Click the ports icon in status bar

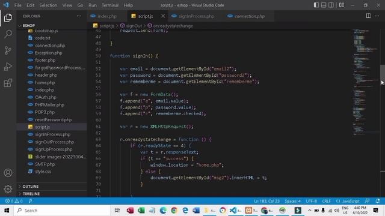pos(31,201)
